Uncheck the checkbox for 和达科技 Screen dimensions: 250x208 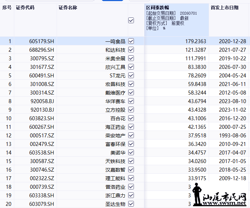coord(131,50)
